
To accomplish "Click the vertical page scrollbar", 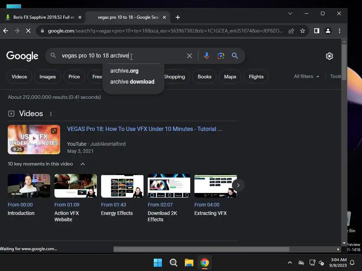I will pyautogui.click(x=344, y=62).
